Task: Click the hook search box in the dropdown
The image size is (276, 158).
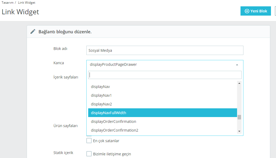Action: point(165,75)
